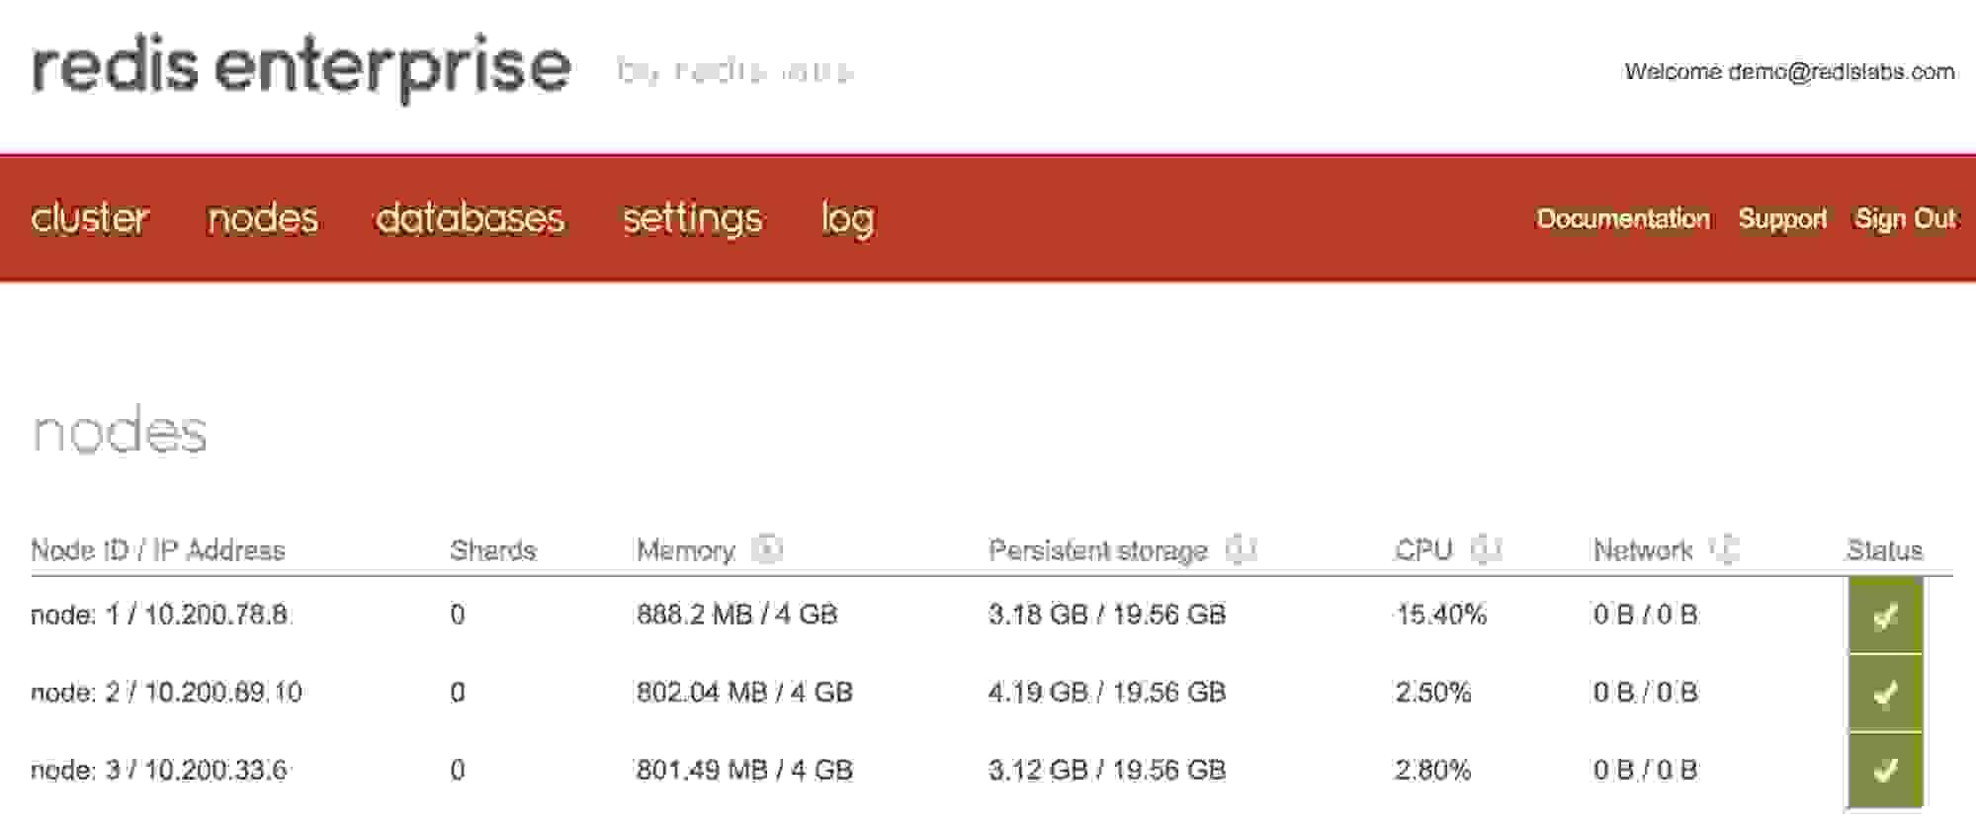
Task: Click the shards count for node 3
Action: [458, 770]
